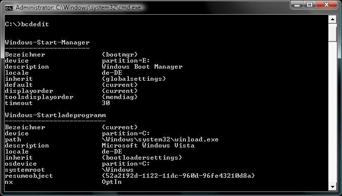Minimize the command prompt window

pyautogui.click(x=297, y=5)
